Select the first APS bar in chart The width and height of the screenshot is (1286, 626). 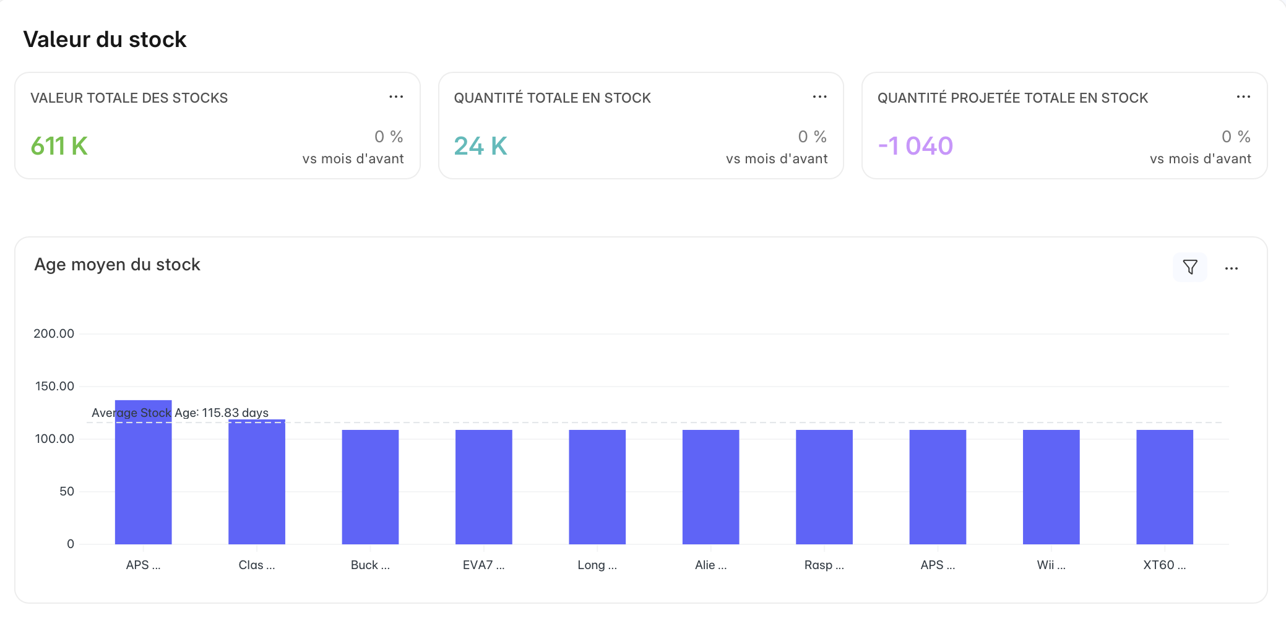click(x=143, y=472)
